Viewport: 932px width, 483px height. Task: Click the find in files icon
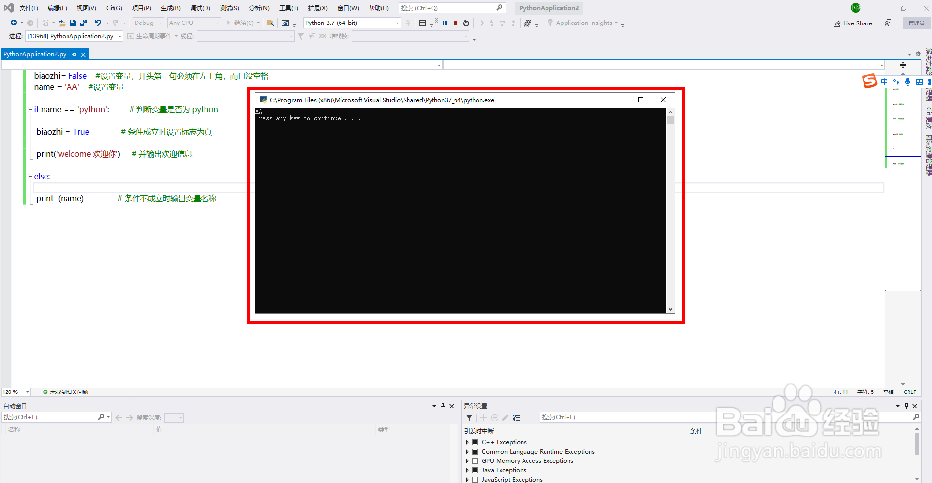(x=271, y=23)
